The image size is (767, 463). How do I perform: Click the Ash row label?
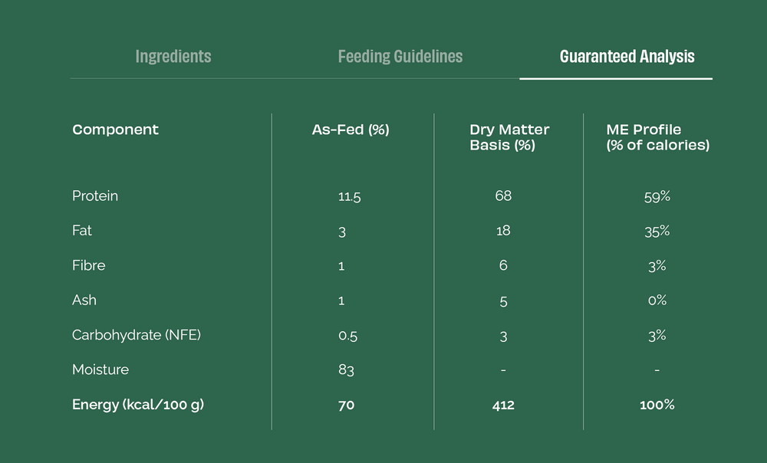click(x=84, y=300)
